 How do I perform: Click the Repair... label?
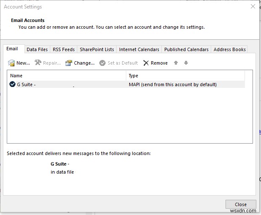click(52, 63)
